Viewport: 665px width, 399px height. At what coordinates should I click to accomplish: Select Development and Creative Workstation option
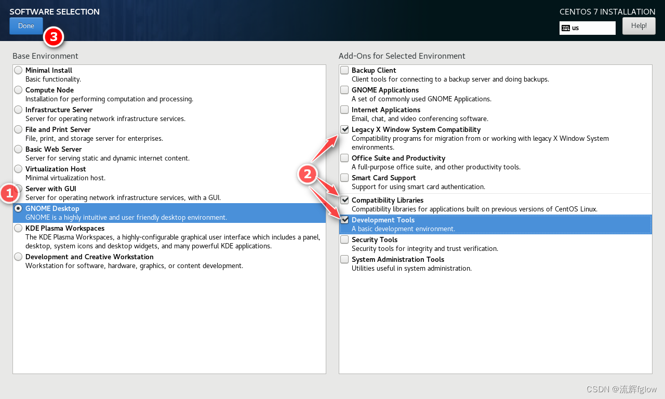19,257
